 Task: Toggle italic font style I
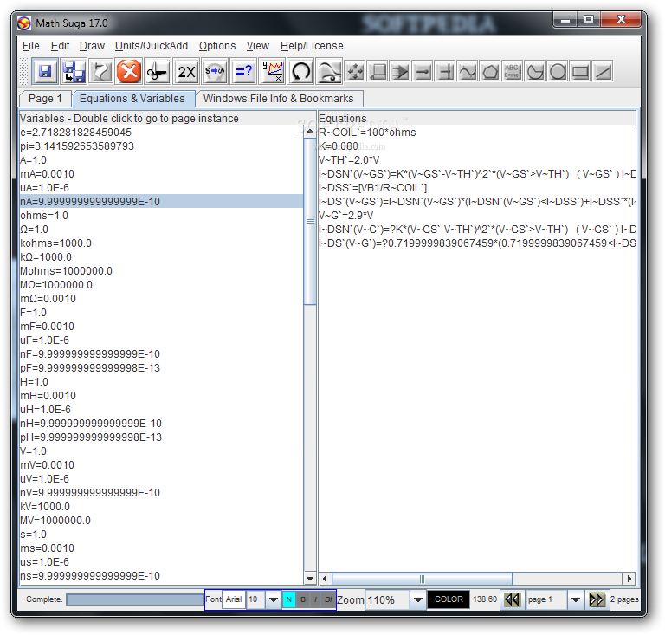pyautogui.click(x=315, y=599)
